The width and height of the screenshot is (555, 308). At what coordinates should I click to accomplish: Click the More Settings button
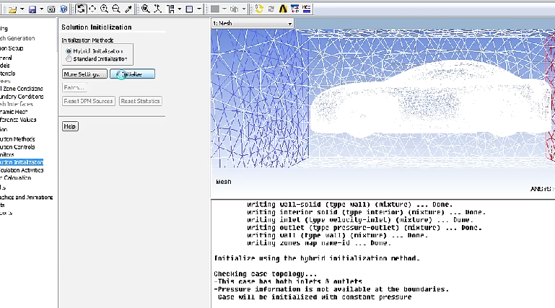pyautogui.click(x=84, y=74)
